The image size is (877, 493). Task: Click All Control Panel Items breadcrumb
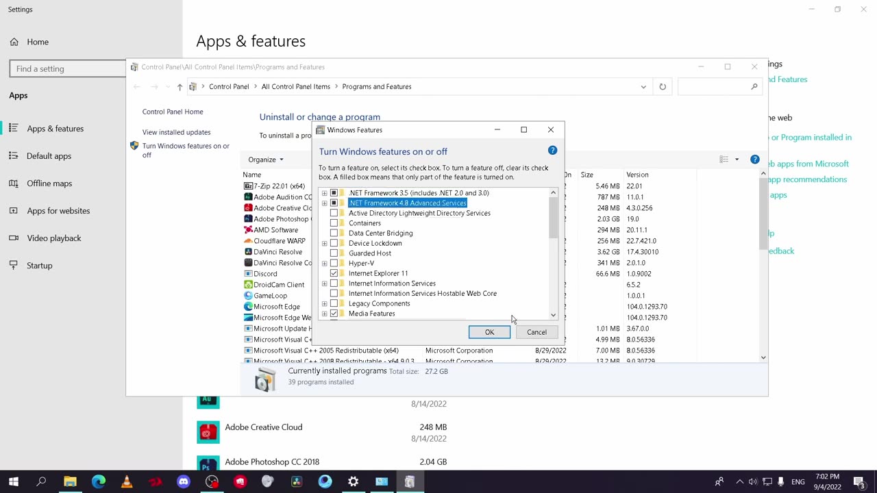click(x=296, y=87)
